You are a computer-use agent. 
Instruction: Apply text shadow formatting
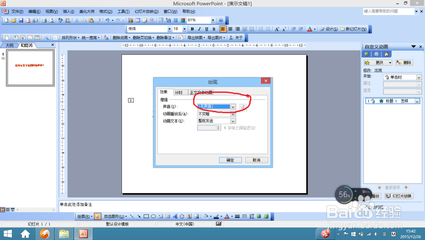214,29
